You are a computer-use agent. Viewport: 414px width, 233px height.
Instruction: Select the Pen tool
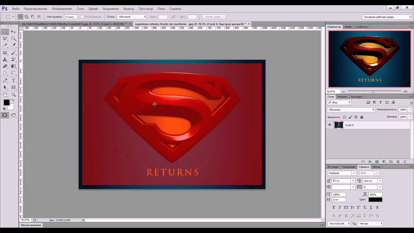[5, 81]
